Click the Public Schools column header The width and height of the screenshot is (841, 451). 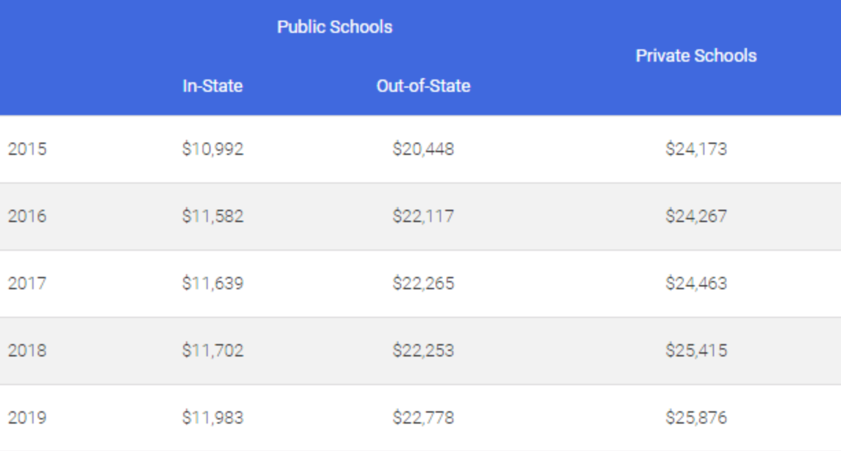(334, 27)
